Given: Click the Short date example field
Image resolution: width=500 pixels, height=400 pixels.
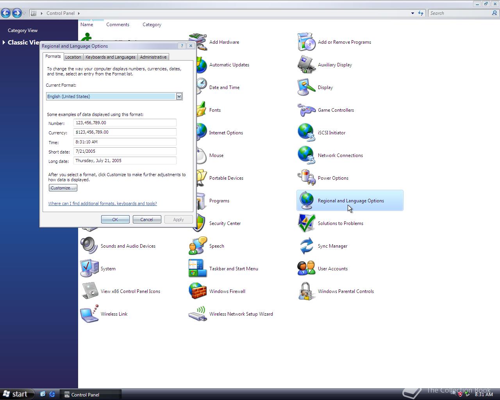Looking at the screenshot, I should pyautogui.click(x=125, y=151).
